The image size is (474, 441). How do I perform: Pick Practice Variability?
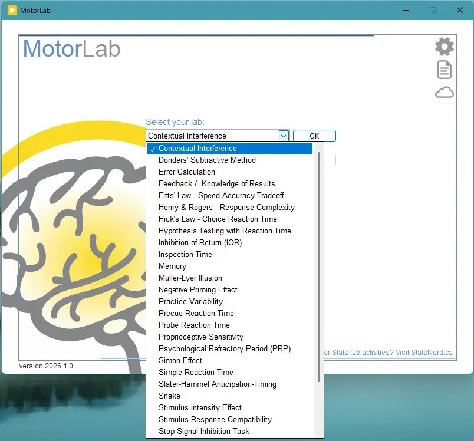pos(230,302)
